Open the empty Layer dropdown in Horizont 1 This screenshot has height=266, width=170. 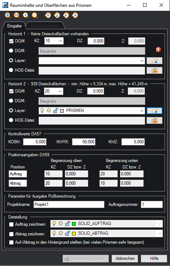[92, 60]
